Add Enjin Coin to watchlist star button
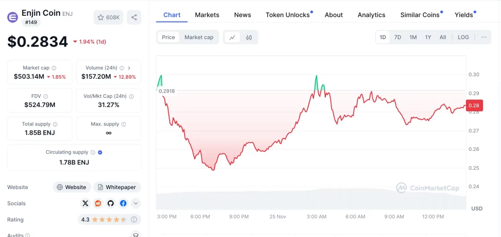This screenshot has width=501, height=237. 109,17
